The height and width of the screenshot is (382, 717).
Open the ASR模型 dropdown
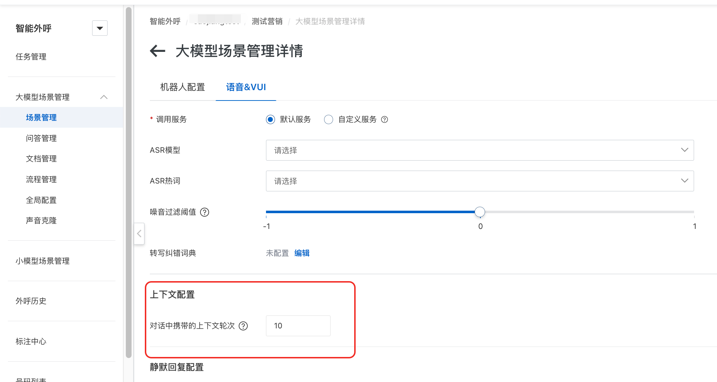[480, 150]
